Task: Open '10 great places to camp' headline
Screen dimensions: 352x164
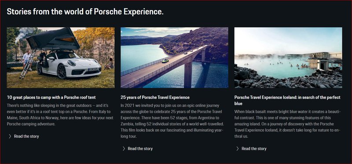Action: click(51, 97)
